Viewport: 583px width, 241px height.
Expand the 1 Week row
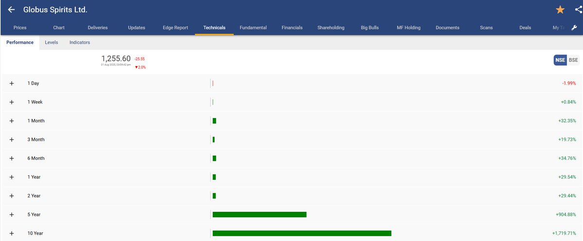click(x=12, y=102)
